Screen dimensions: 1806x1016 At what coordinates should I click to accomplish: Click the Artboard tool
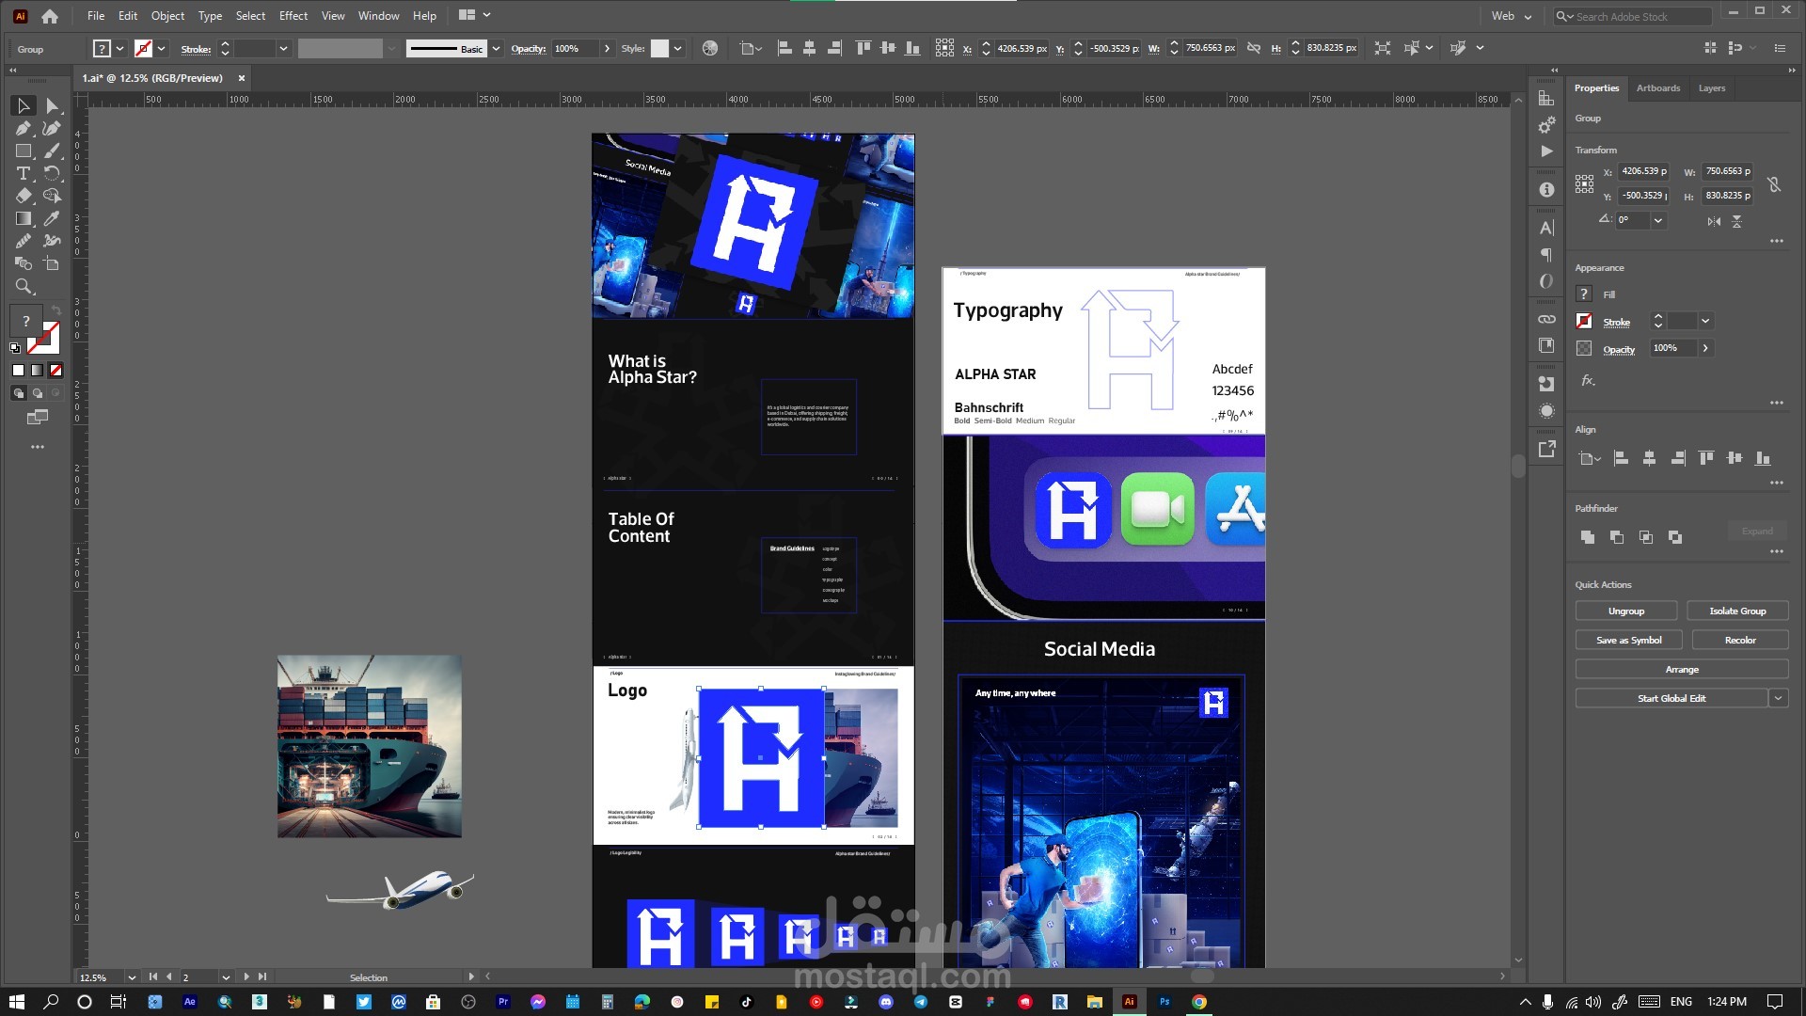click(x=52, y=264)
